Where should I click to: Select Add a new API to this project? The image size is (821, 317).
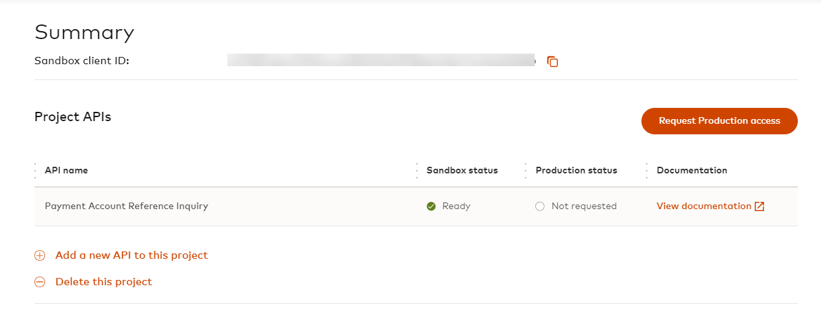point(131,255)
